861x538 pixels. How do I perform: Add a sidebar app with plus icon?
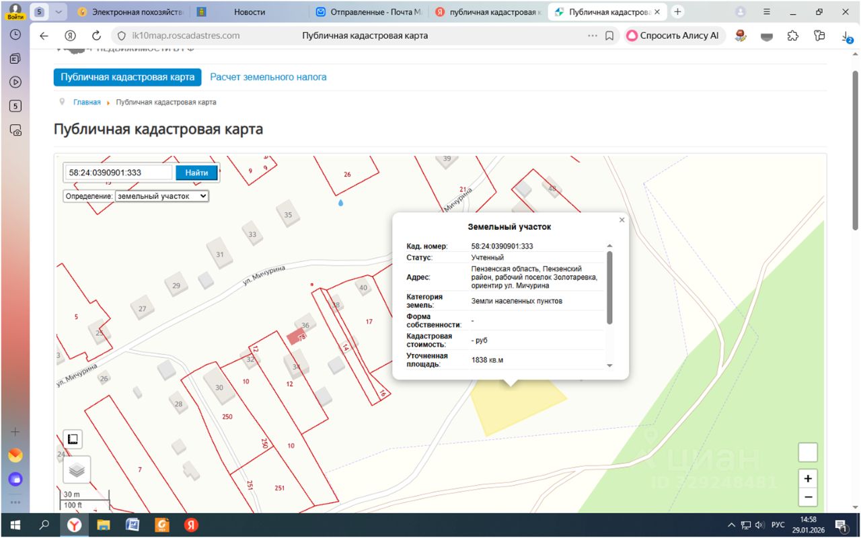click(x=15, y=432)
